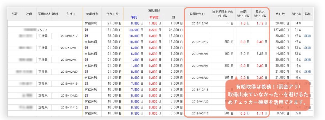Click the 282 日 remaining days cell
This screenshot has width=325, height=120.
pos(229,66)
